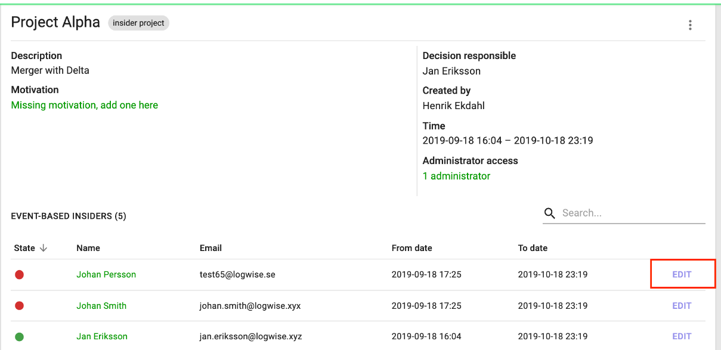Open the Missing motivation link
This screenshot has height=350, width=721.
85,105
